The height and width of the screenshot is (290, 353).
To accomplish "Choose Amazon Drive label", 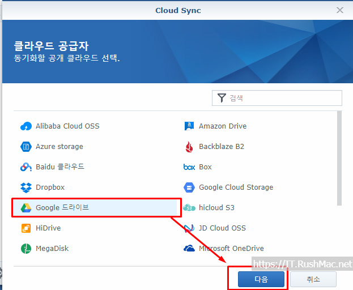I will click(x=223, y=126).
